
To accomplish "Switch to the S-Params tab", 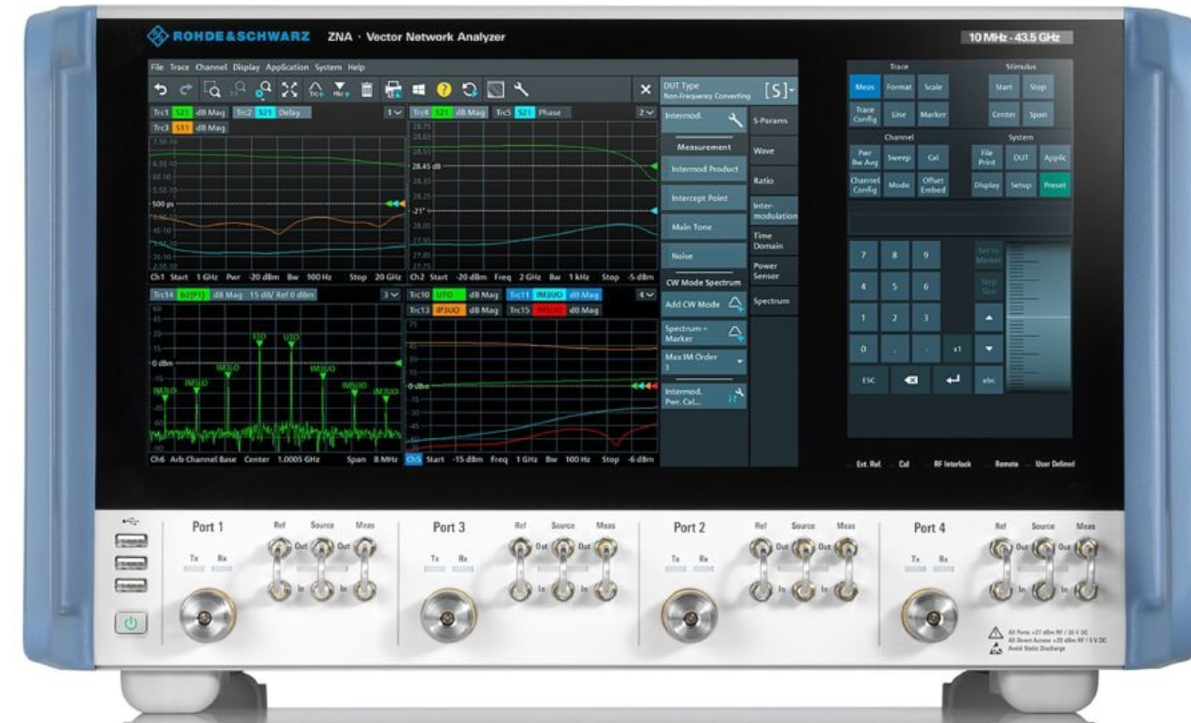I will [x=770, y=120].
